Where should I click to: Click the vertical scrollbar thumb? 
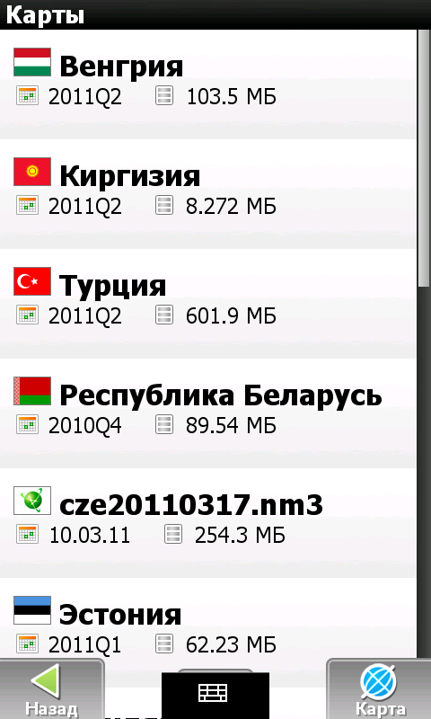(424, 158)
